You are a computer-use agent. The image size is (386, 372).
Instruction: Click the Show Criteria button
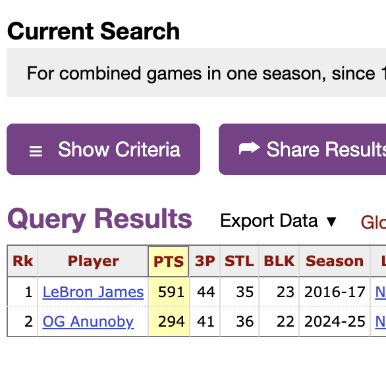tap(103, 149)
